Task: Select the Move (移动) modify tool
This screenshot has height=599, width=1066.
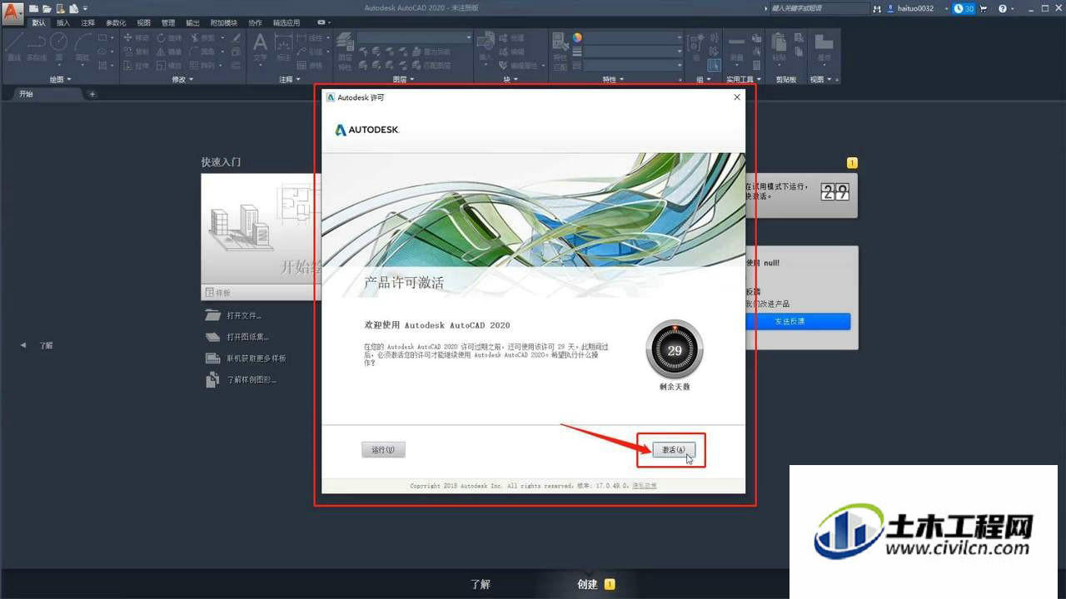Action: tap(136, 38)
